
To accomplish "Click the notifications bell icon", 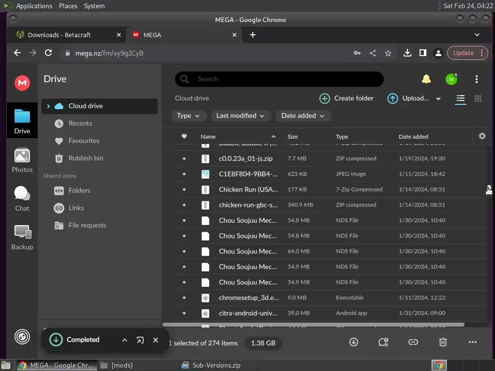I will pos(426,79).
